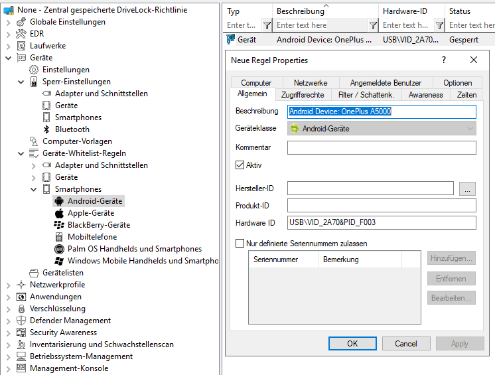Click the Security Awareness icon
The width and height of the screenshot is (495, 375).
click(x=21, y=333)
